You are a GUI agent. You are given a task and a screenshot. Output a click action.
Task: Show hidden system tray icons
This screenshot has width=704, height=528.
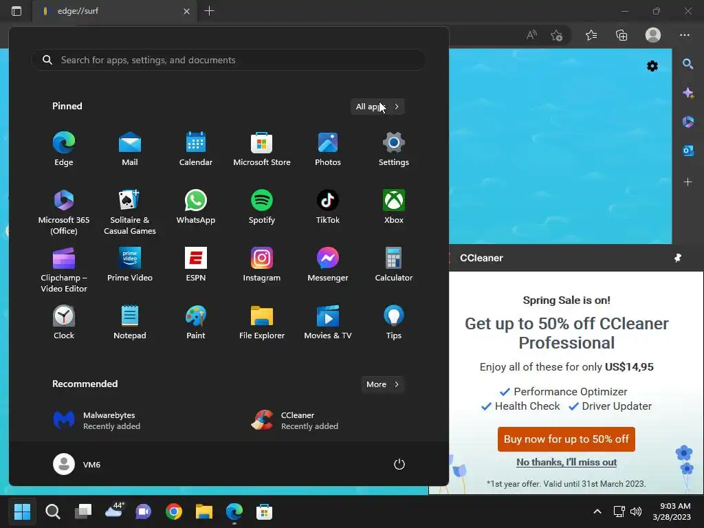[597, 511]
